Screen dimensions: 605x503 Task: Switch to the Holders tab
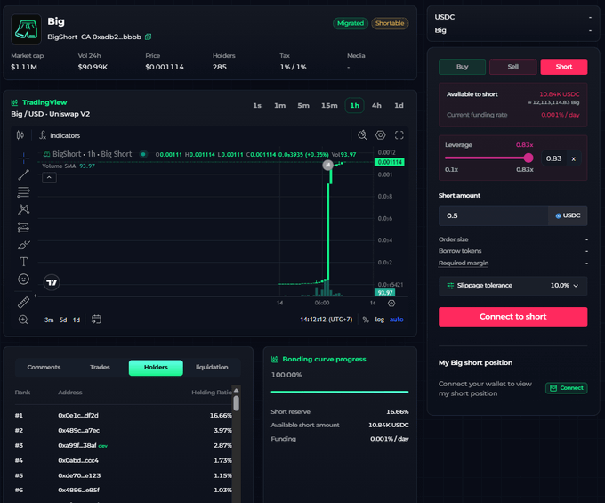[156, 368]
